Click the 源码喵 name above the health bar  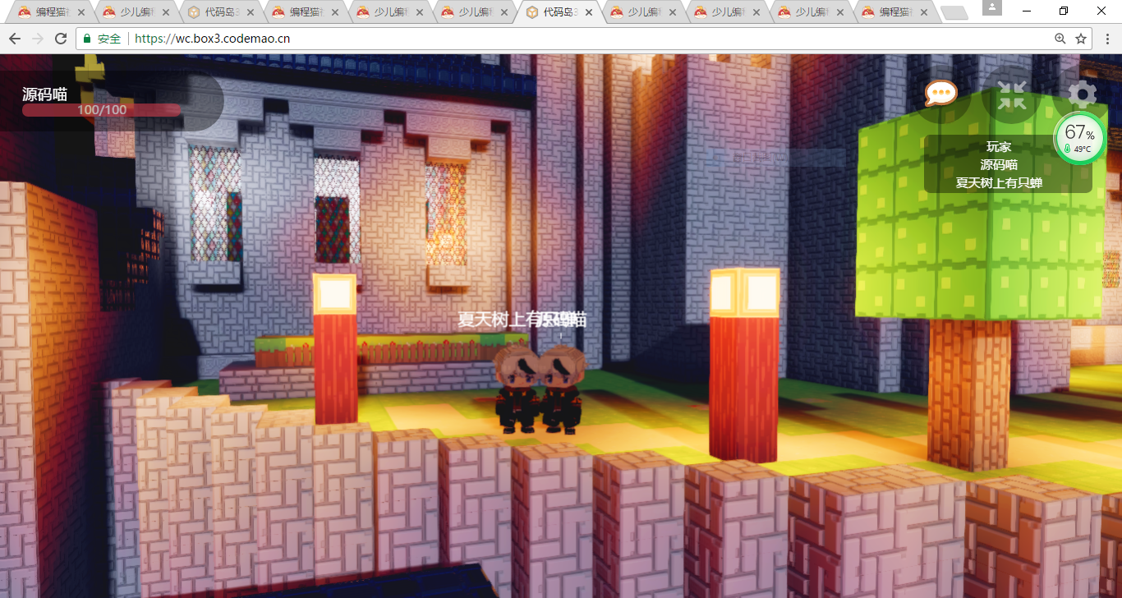coord(44,94)
